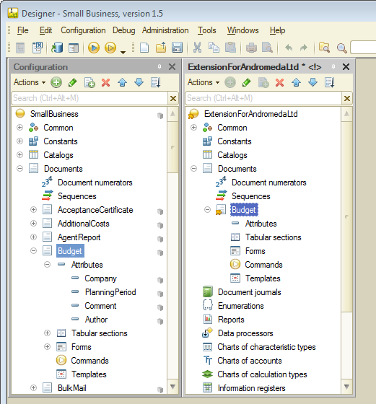376x404 pixels.
Task: Start debugging with the first yellow play icon
Action: (x=94, y=48)
